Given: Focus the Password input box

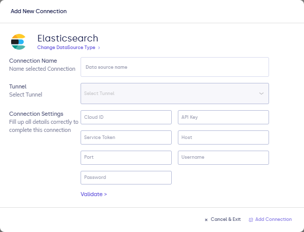Looking at the screenshot, I should 126,178.
